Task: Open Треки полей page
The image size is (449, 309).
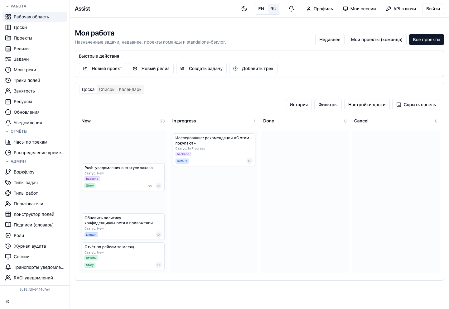Action: (35, 80)
